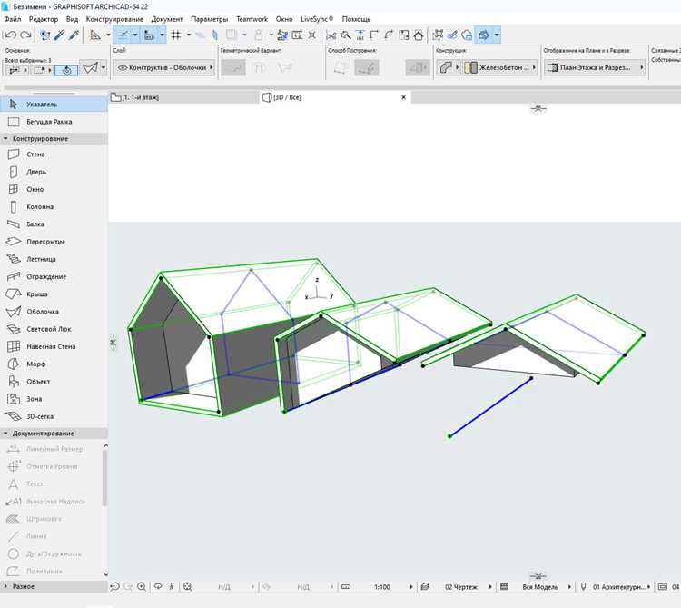Click the Документирование panel scrollbar

click(x=104, y=478)
